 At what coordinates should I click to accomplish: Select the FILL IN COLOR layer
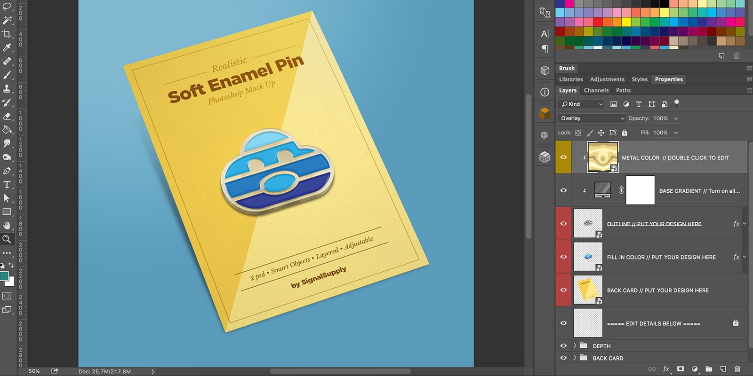[x=661, y=257]
